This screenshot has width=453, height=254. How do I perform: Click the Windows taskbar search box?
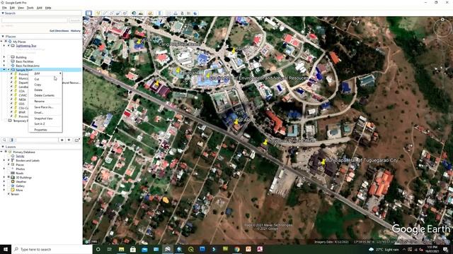coord(52,249)
